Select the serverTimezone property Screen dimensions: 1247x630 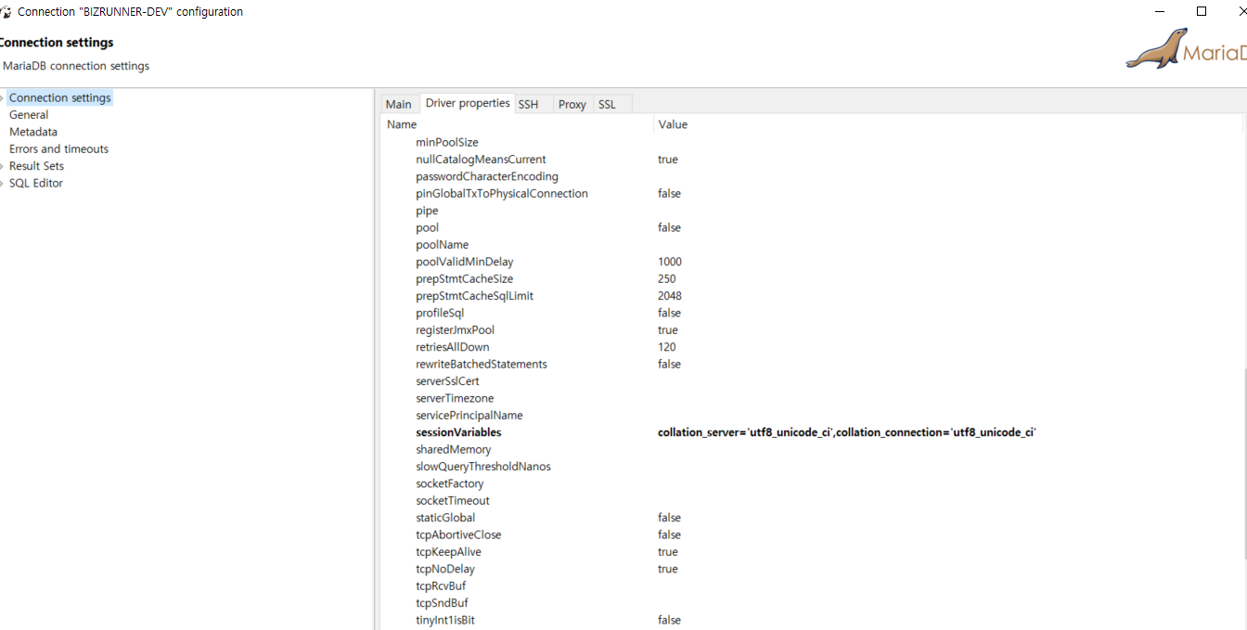point(455,398)
